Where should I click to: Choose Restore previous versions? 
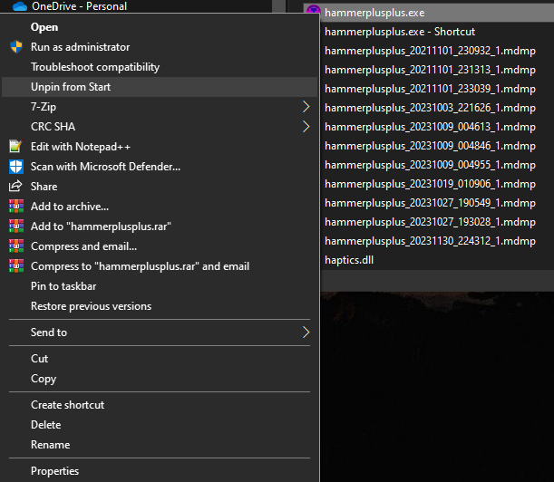pos(160,306)
